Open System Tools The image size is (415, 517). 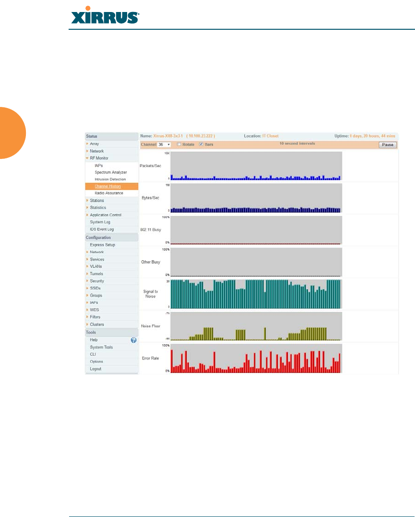(101, 347)
